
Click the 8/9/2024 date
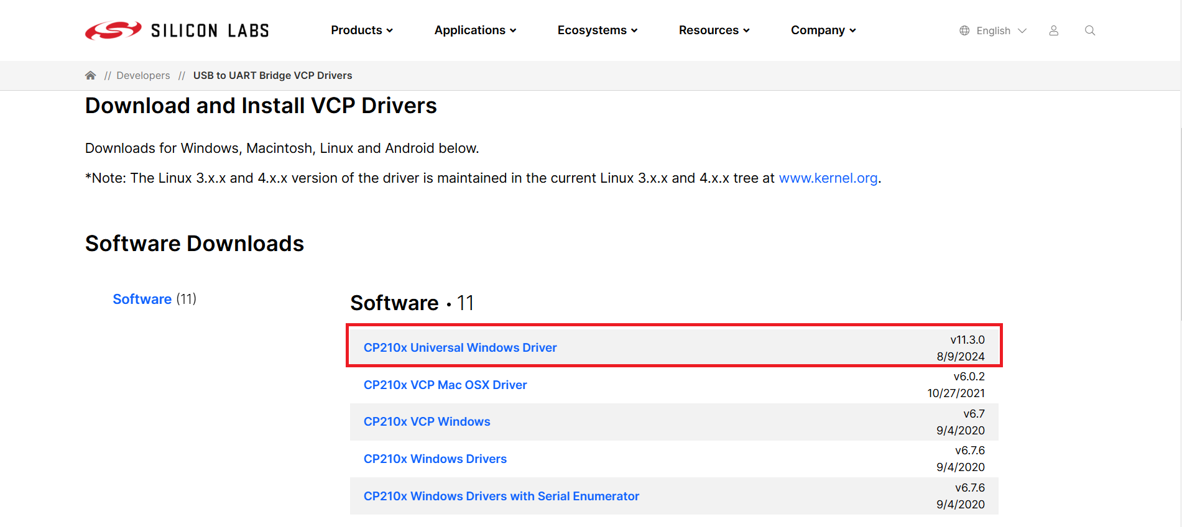[961, 357]
